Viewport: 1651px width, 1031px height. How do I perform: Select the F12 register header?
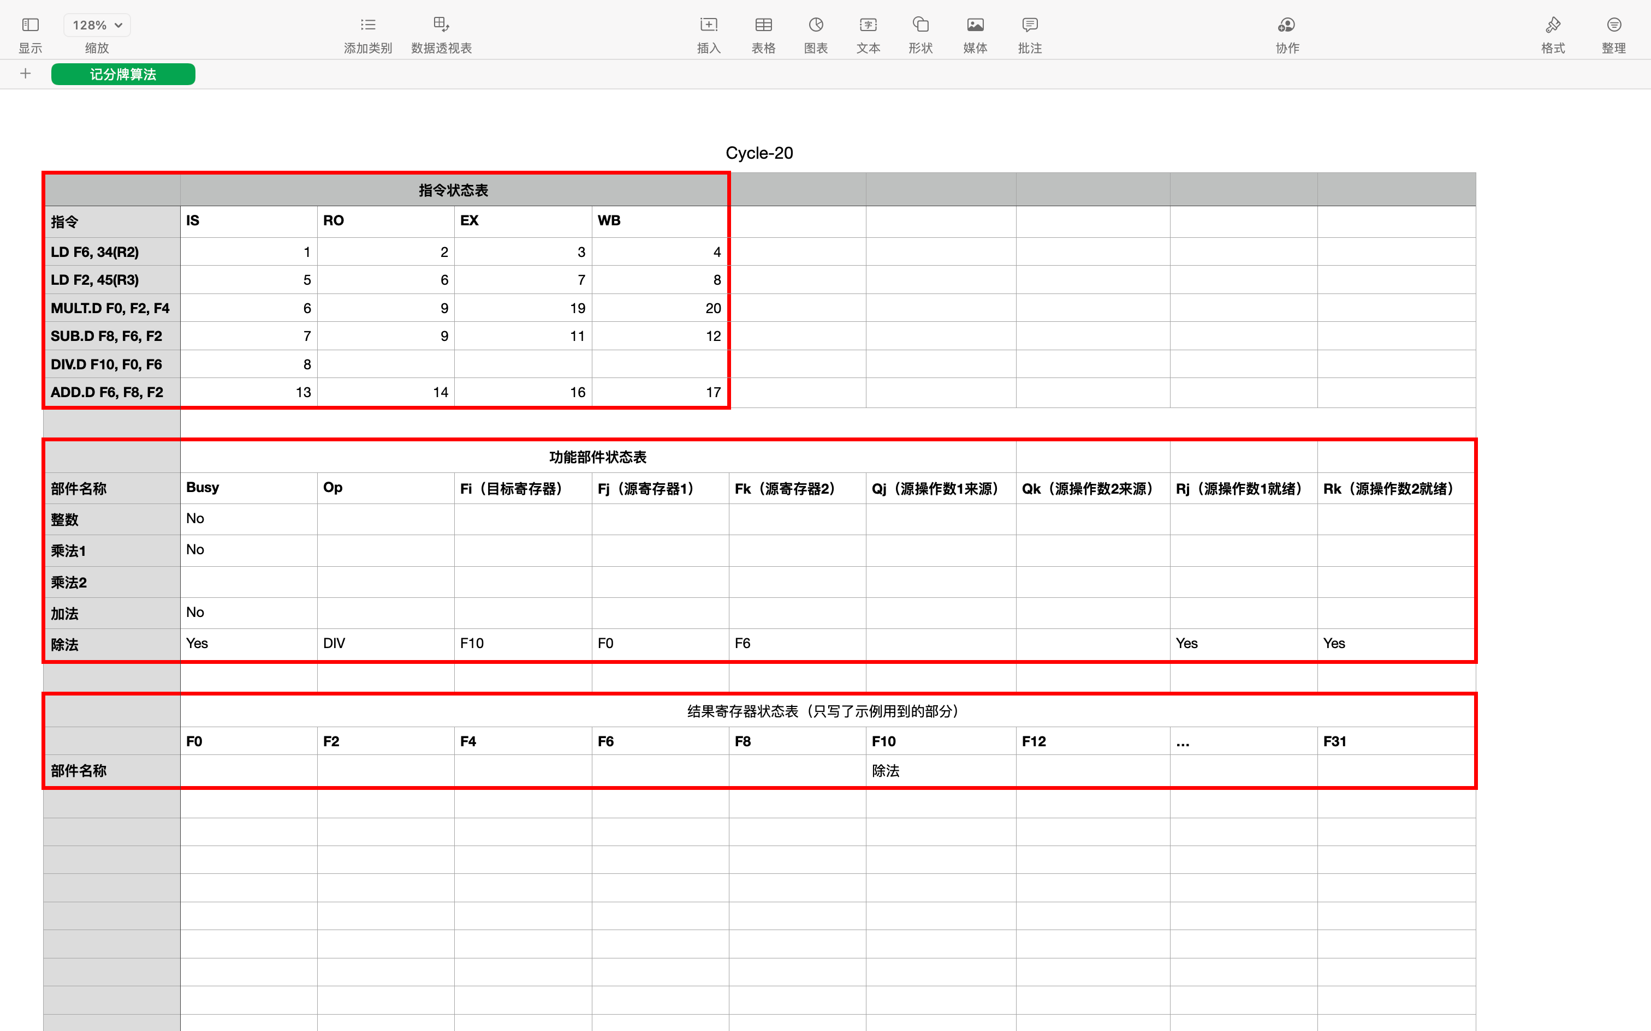(1093, 741)
